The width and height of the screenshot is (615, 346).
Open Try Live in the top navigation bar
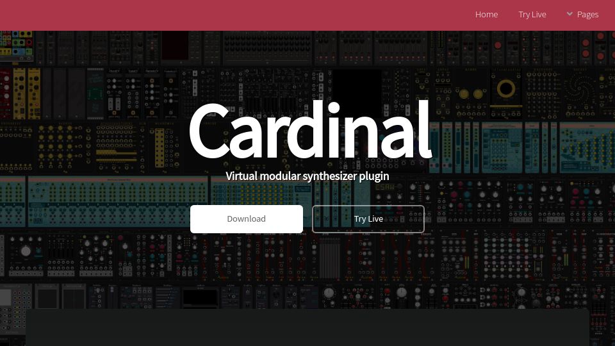pos(532,15)
